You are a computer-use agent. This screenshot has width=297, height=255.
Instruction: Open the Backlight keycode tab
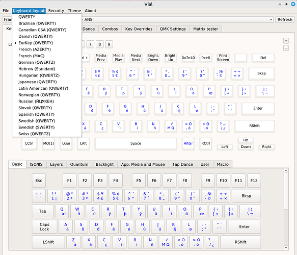pos(104,164)
